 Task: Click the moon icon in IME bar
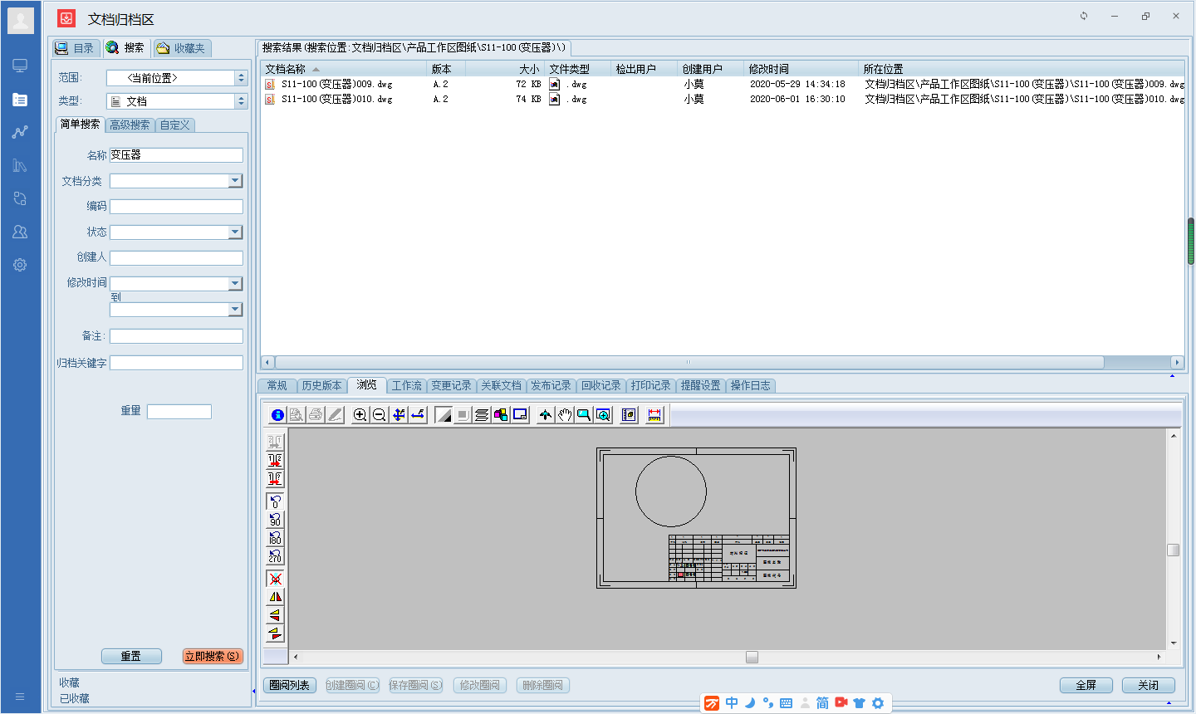pyautogui.click(x=750, y=703)
